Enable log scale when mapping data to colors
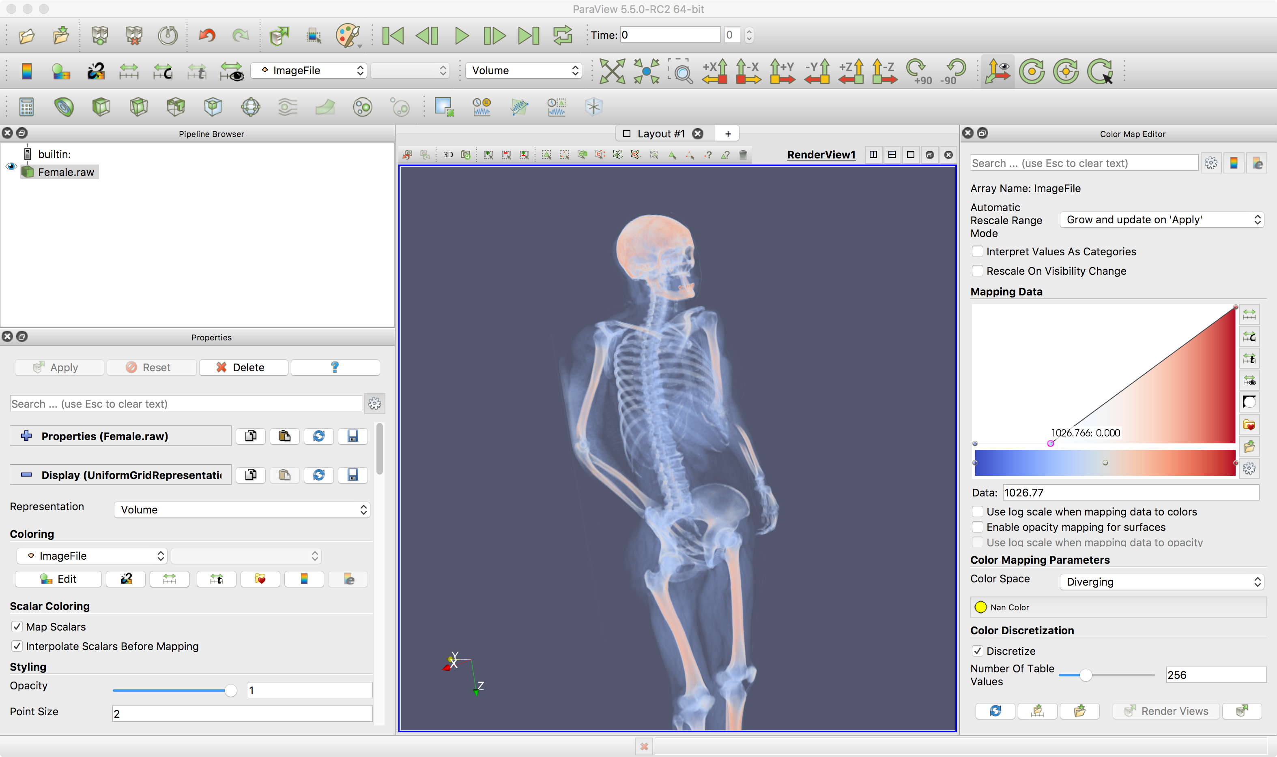1277x757 pixels. point(977,512)
